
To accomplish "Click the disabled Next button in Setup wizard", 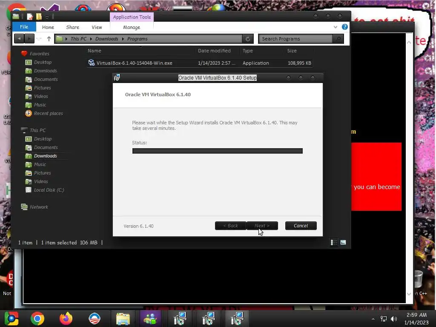I will pyautogui.click(x=262, y=226).
